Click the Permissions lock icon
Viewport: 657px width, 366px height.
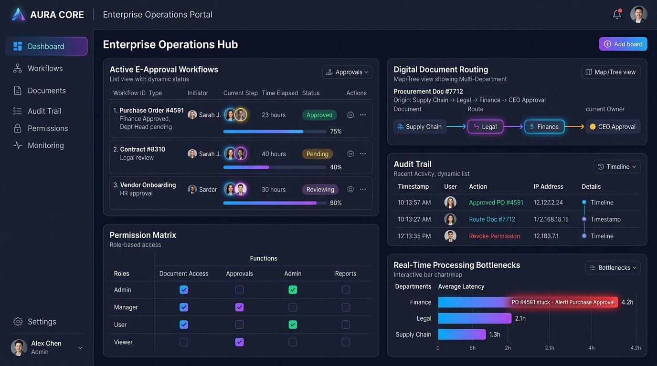coord(18,128)
